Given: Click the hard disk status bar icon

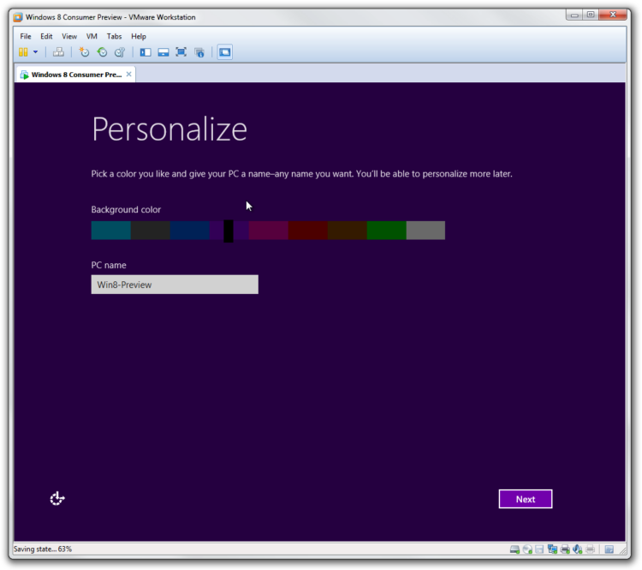Looking at the screenshot, I should (514, 549).
